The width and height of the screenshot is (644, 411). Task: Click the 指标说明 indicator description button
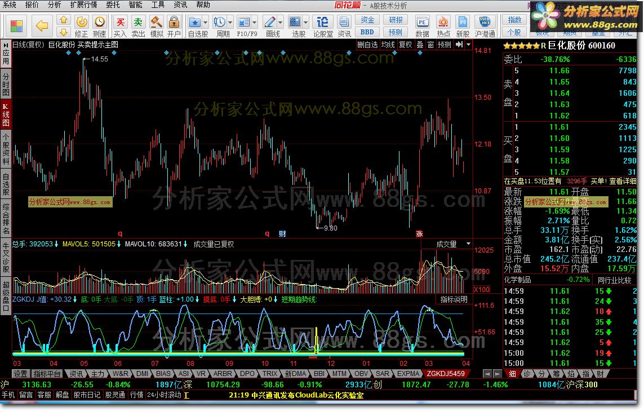pyautogui.click(x=454, y=299)
